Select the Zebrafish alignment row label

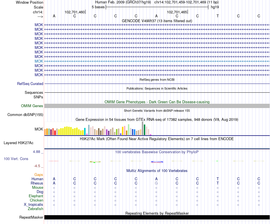(36, 209)
